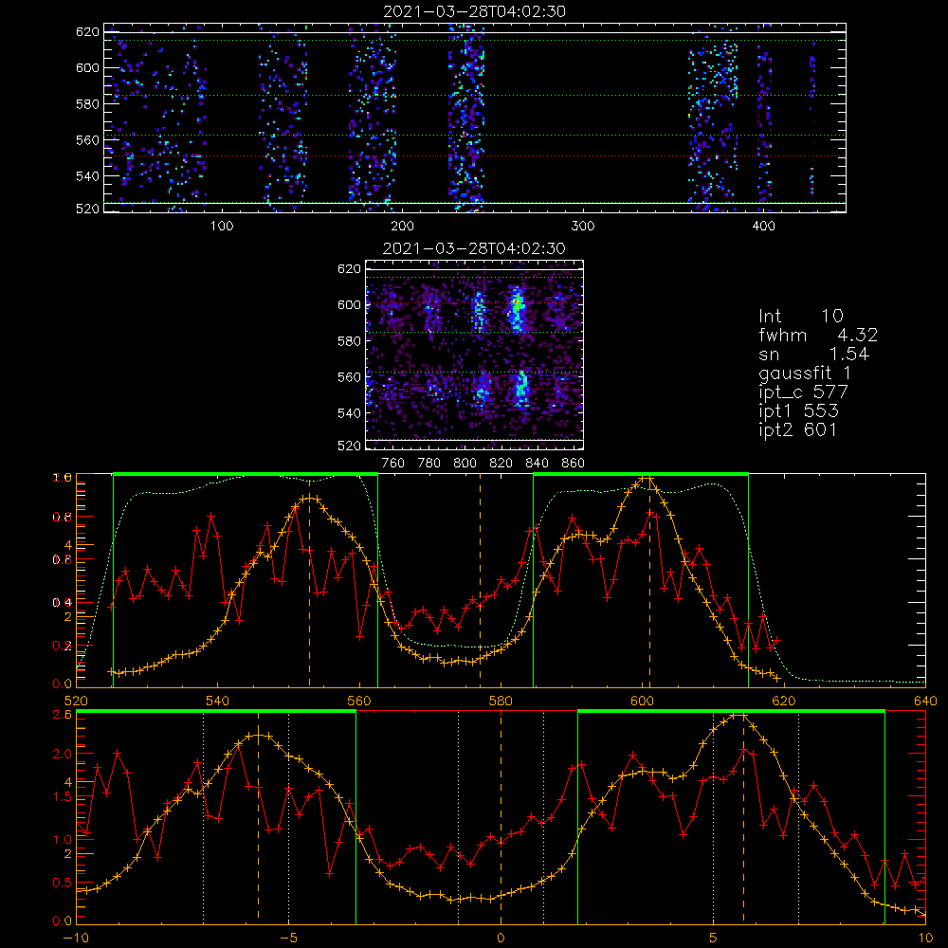Image resolution: width=948 pixels, height=948 pixels.
Task: Click x-axis tick 640 on upper profile plot
Action: click(925, 701)
